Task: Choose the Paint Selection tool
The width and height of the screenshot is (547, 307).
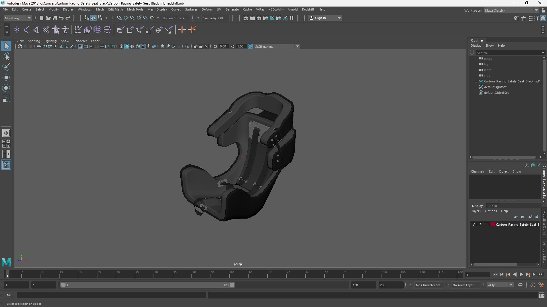Action: click(x=6, y=67)
